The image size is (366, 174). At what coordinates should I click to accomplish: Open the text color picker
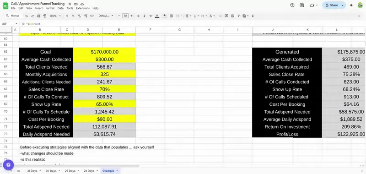point(157,16)
